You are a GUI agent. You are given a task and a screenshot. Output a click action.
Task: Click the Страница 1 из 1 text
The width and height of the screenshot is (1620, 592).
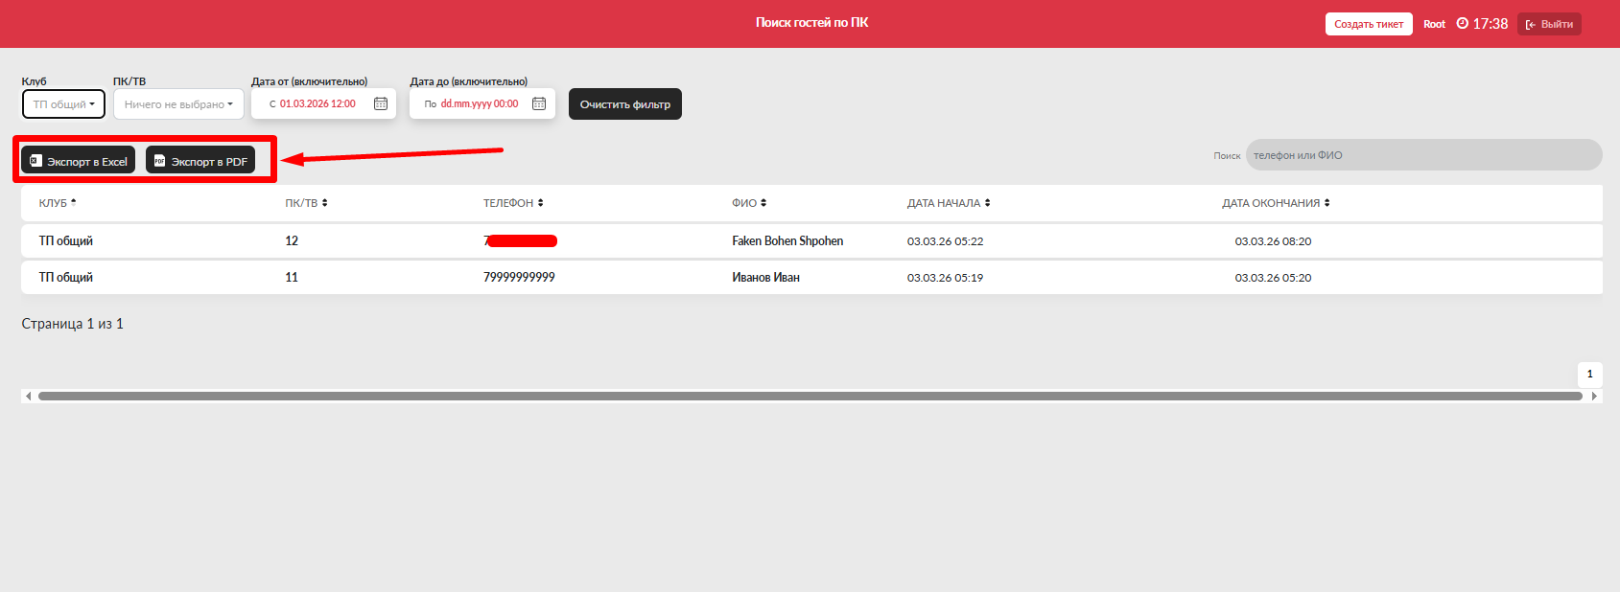72,324
